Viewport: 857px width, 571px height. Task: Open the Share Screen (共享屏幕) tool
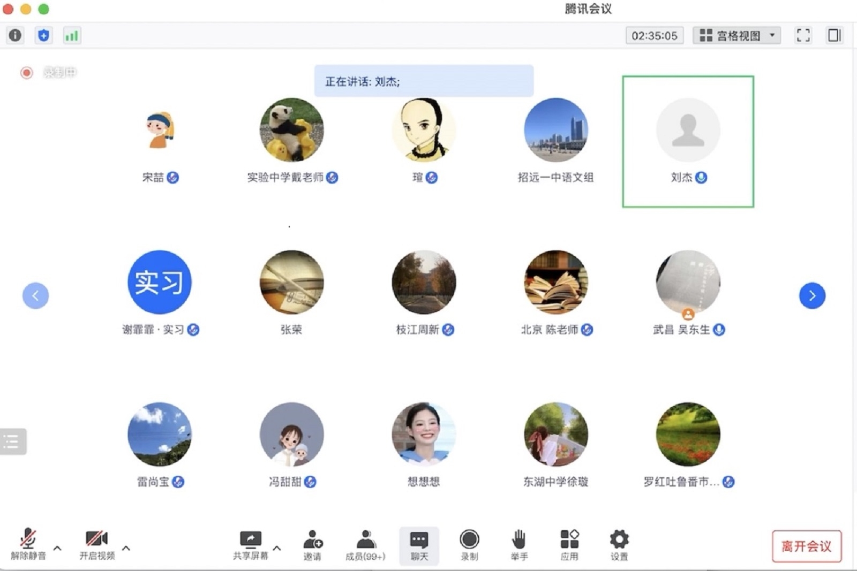point(250,545)
